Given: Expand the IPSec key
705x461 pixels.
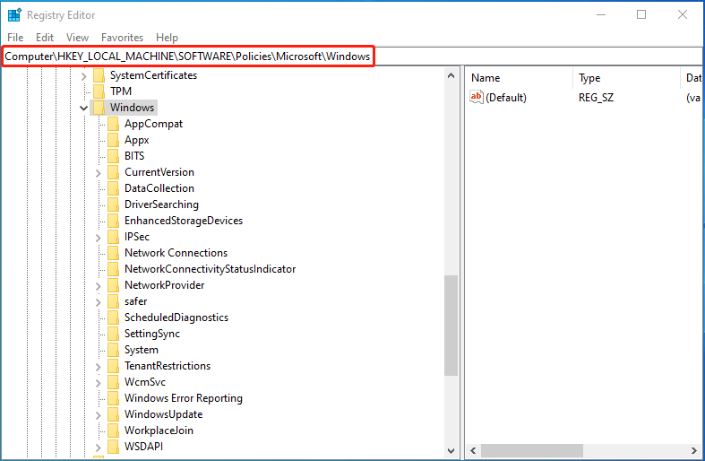Looking at the screenshot, I should [98, 238].
